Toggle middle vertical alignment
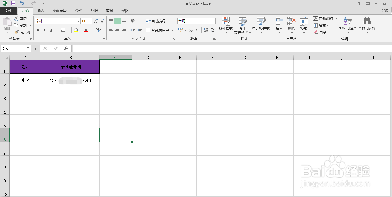 117,21
